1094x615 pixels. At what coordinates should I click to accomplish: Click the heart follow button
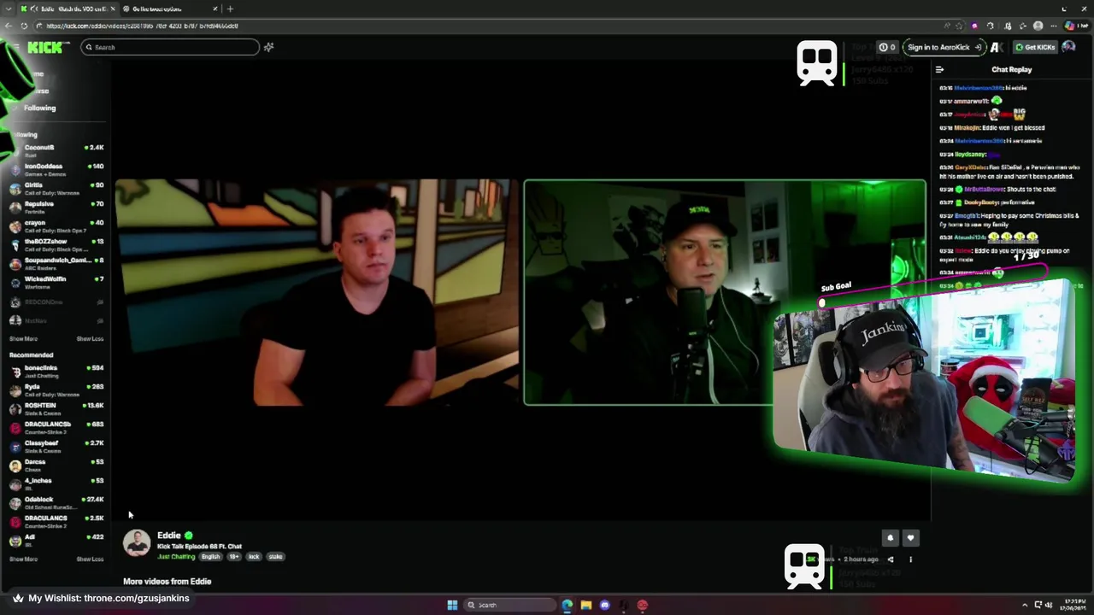click(910, 538)
